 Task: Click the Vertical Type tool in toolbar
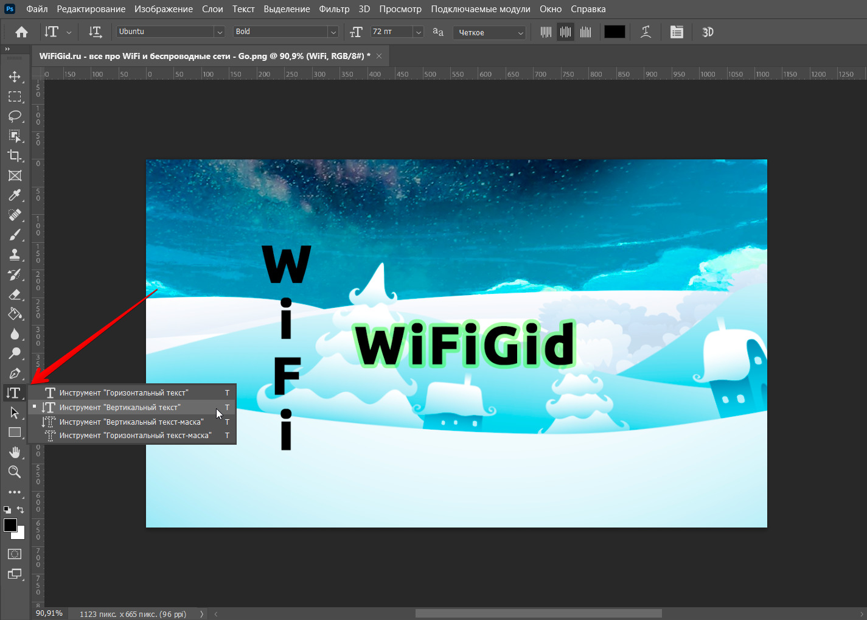pyautogui.click(x=13, y=393)
